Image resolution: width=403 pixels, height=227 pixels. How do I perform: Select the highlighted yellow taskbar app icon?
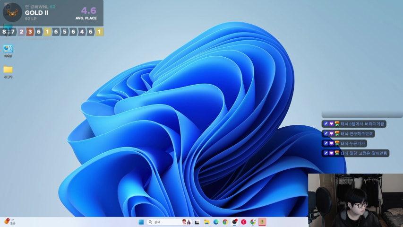[262, 222]
